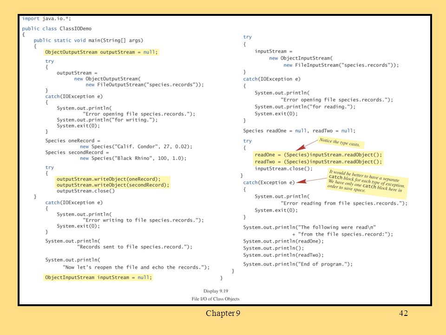Click the 'Chapter 9' footer text
The image size is (446, 335).
click(223, 313)
